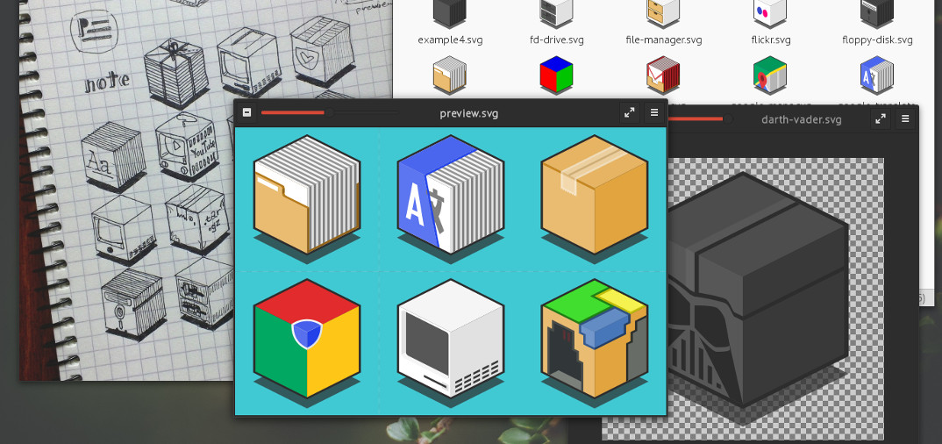
Task: Select the folder cube file icon
Action: [450, 75]
